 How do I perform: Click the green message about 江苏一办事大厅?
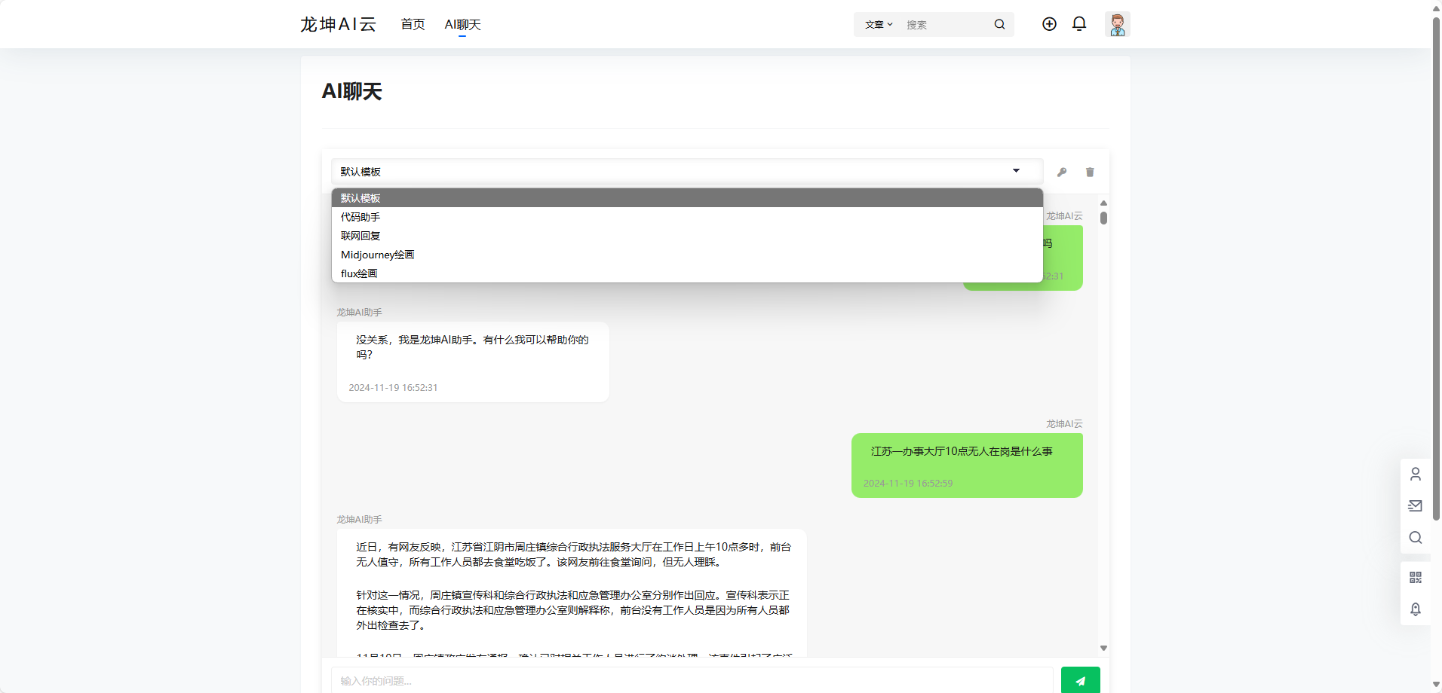[x=967, y=466]
